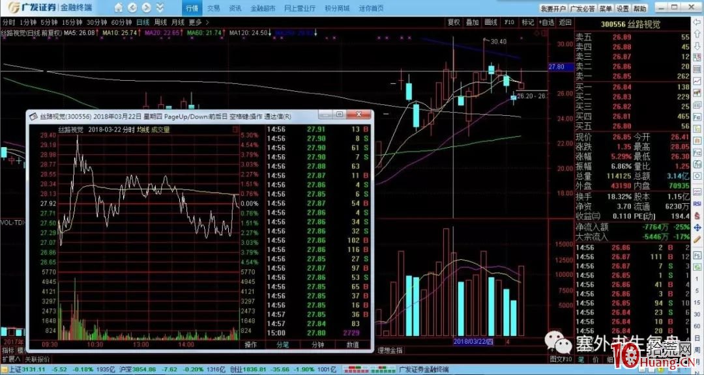
Task: Open the 标记 marker dropdown
Action: click(527, 22)
